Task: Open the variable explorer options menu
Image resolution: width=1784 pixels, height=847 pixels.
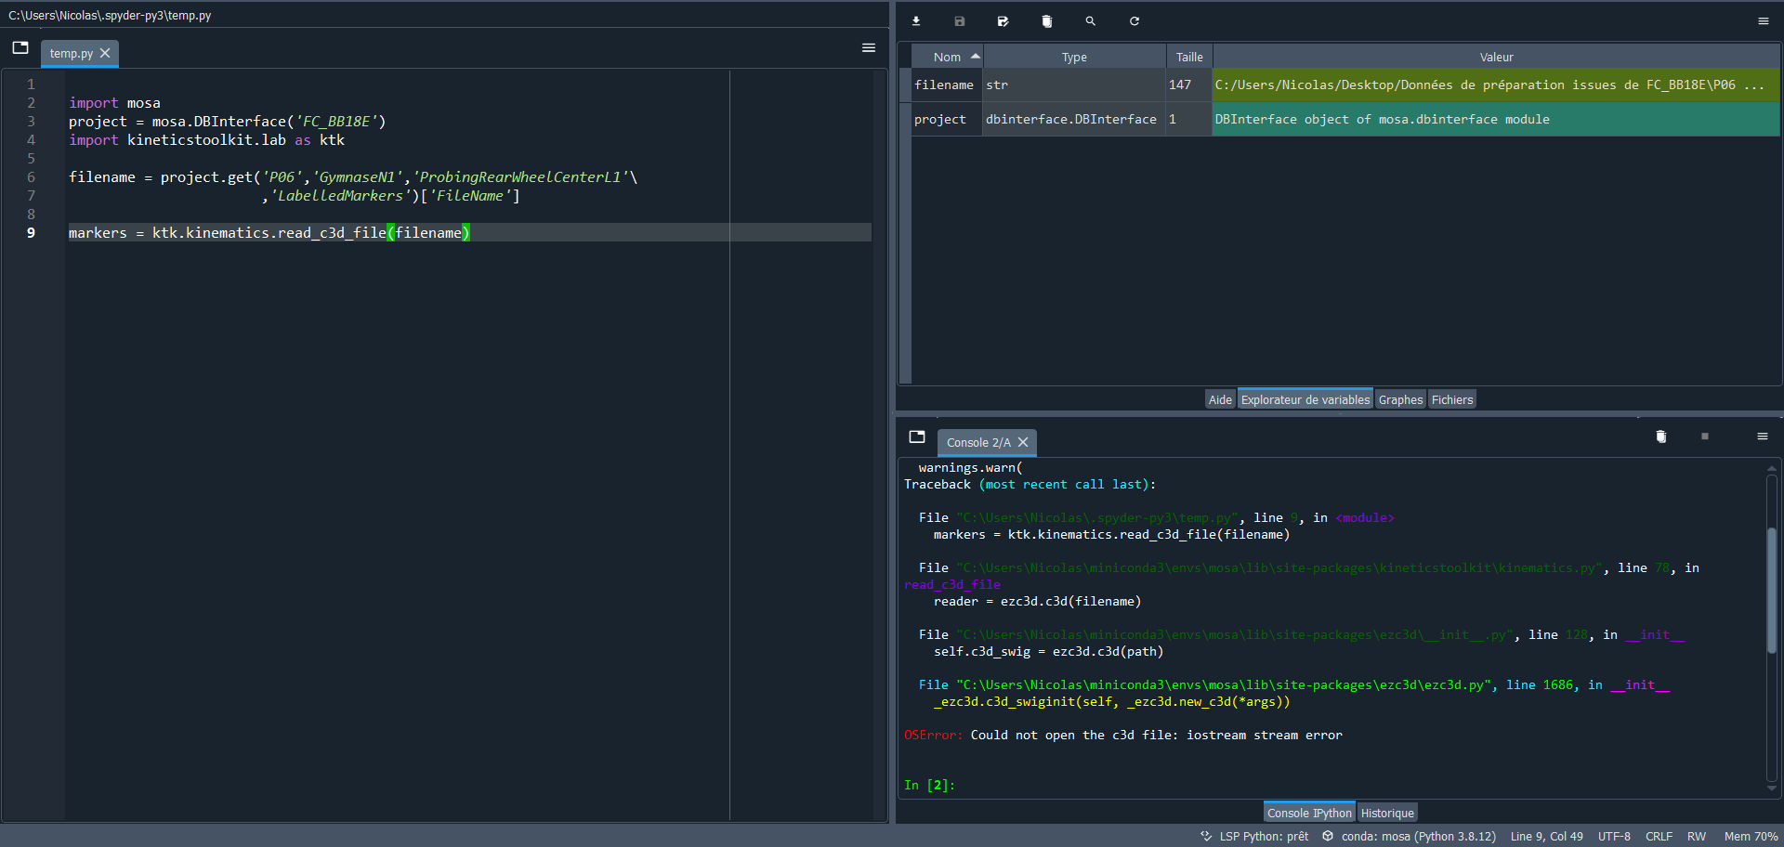Action: (x=1764, y=21)
